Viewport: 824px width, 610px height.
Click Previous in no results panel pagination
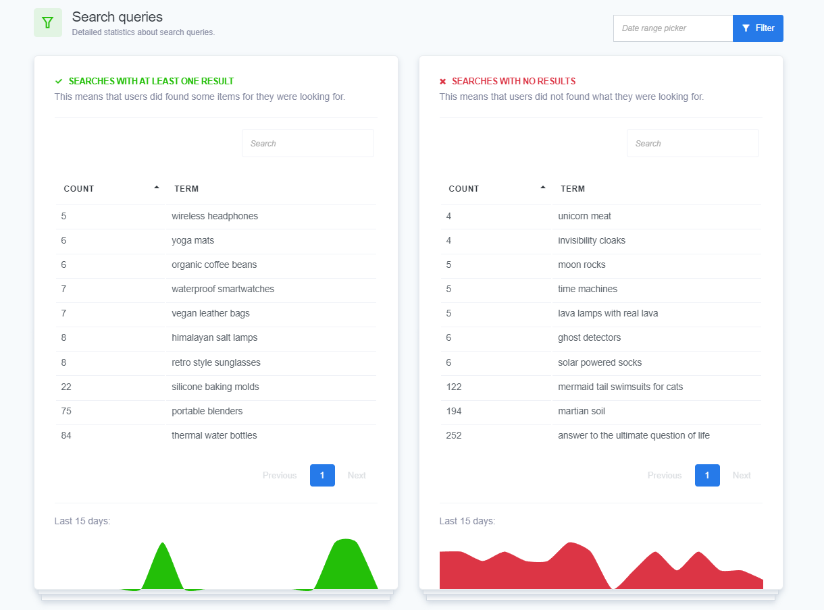point(665,476)
